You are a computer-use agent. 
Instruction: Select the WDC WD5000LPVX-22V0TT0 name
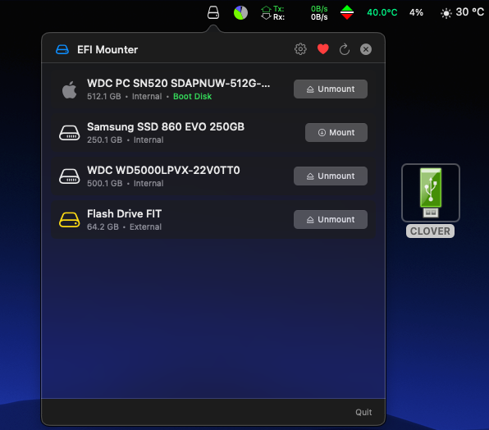(163, 170)
